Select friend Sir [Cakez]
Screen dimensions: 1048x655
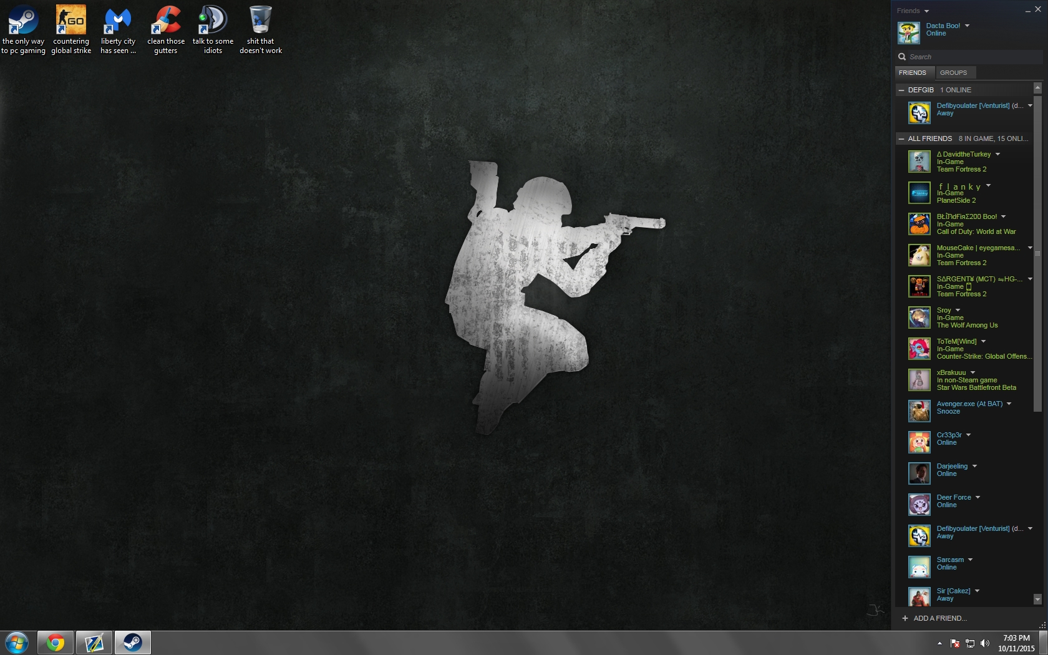pos(966,596)
